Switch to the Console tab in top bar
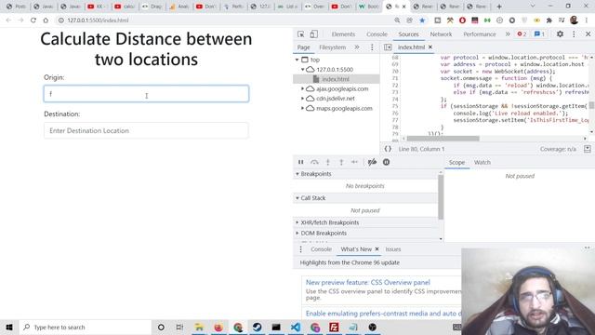This screenshot has width=595, height=335. (377, 34)
